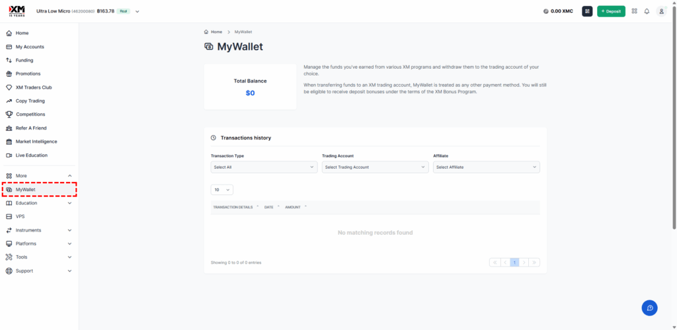Sort by Amount column
This screenshot has height=330, width=677.
(296, 208)
